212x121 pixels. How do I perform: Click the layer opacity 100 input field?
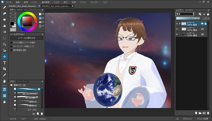[x=205, y=18]
